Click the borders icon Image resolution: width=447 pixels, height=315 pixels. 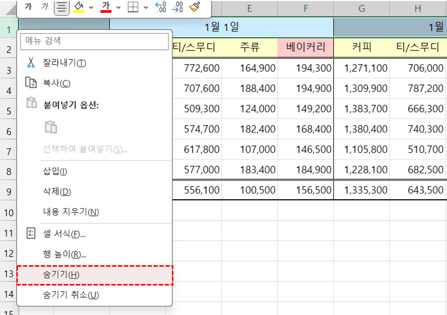pos(133,7)
